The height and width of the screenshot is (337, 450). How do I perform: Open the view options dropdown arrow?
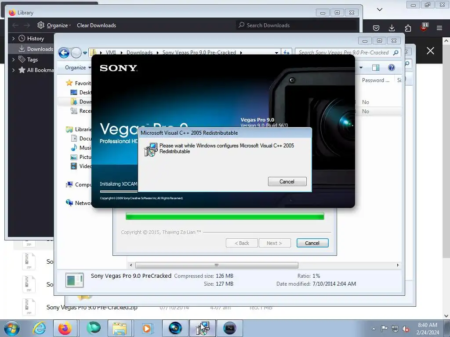[x=361, y=68]
